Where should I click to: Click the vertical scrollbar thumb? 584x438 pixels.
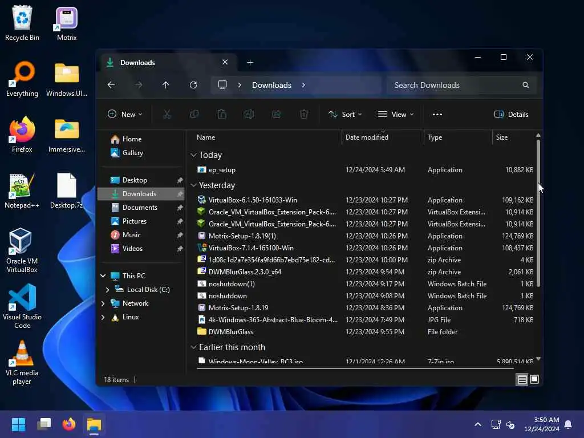(538, 212)
